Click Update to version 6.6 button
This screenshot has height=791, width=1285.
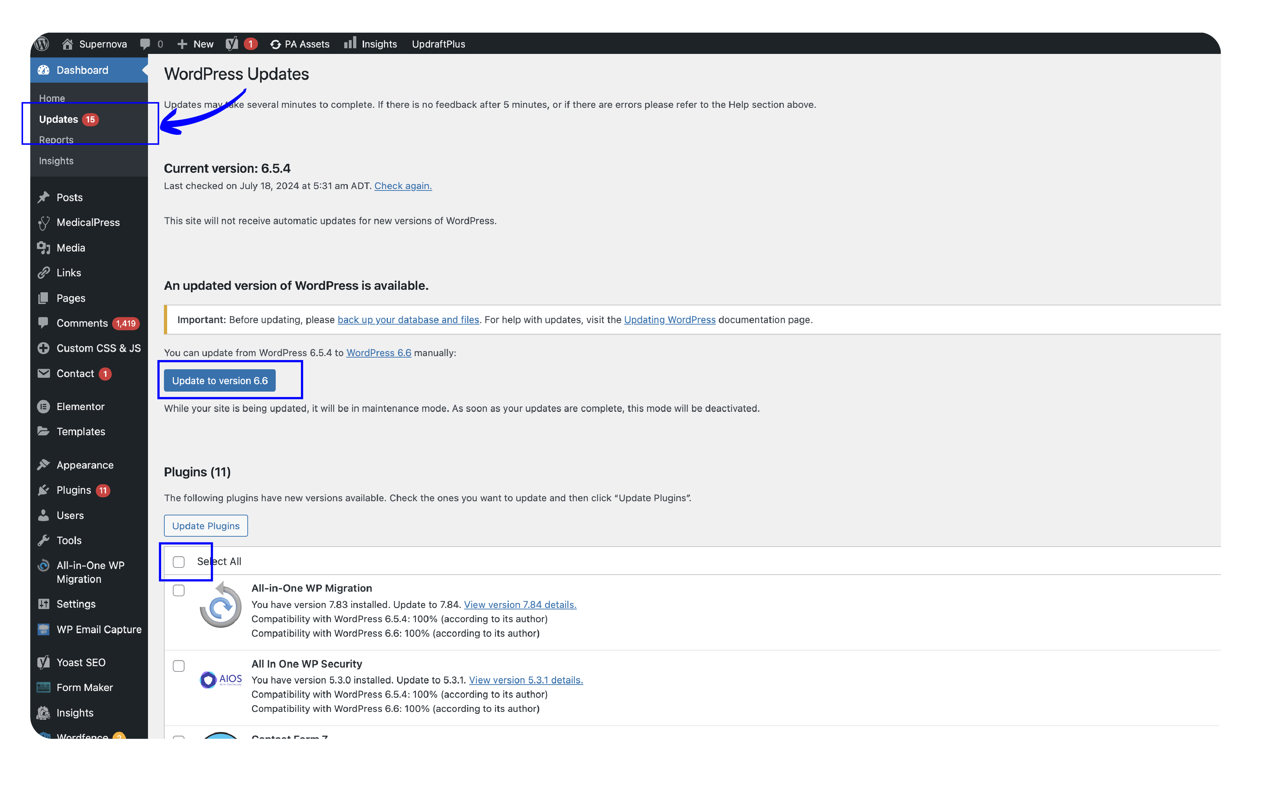coord(220,381)
